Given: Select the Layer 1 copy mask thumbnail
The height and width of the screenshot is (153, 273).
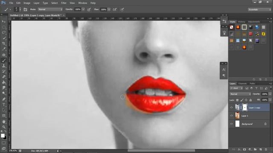Looking at the screenshot, I should [244, 108].
